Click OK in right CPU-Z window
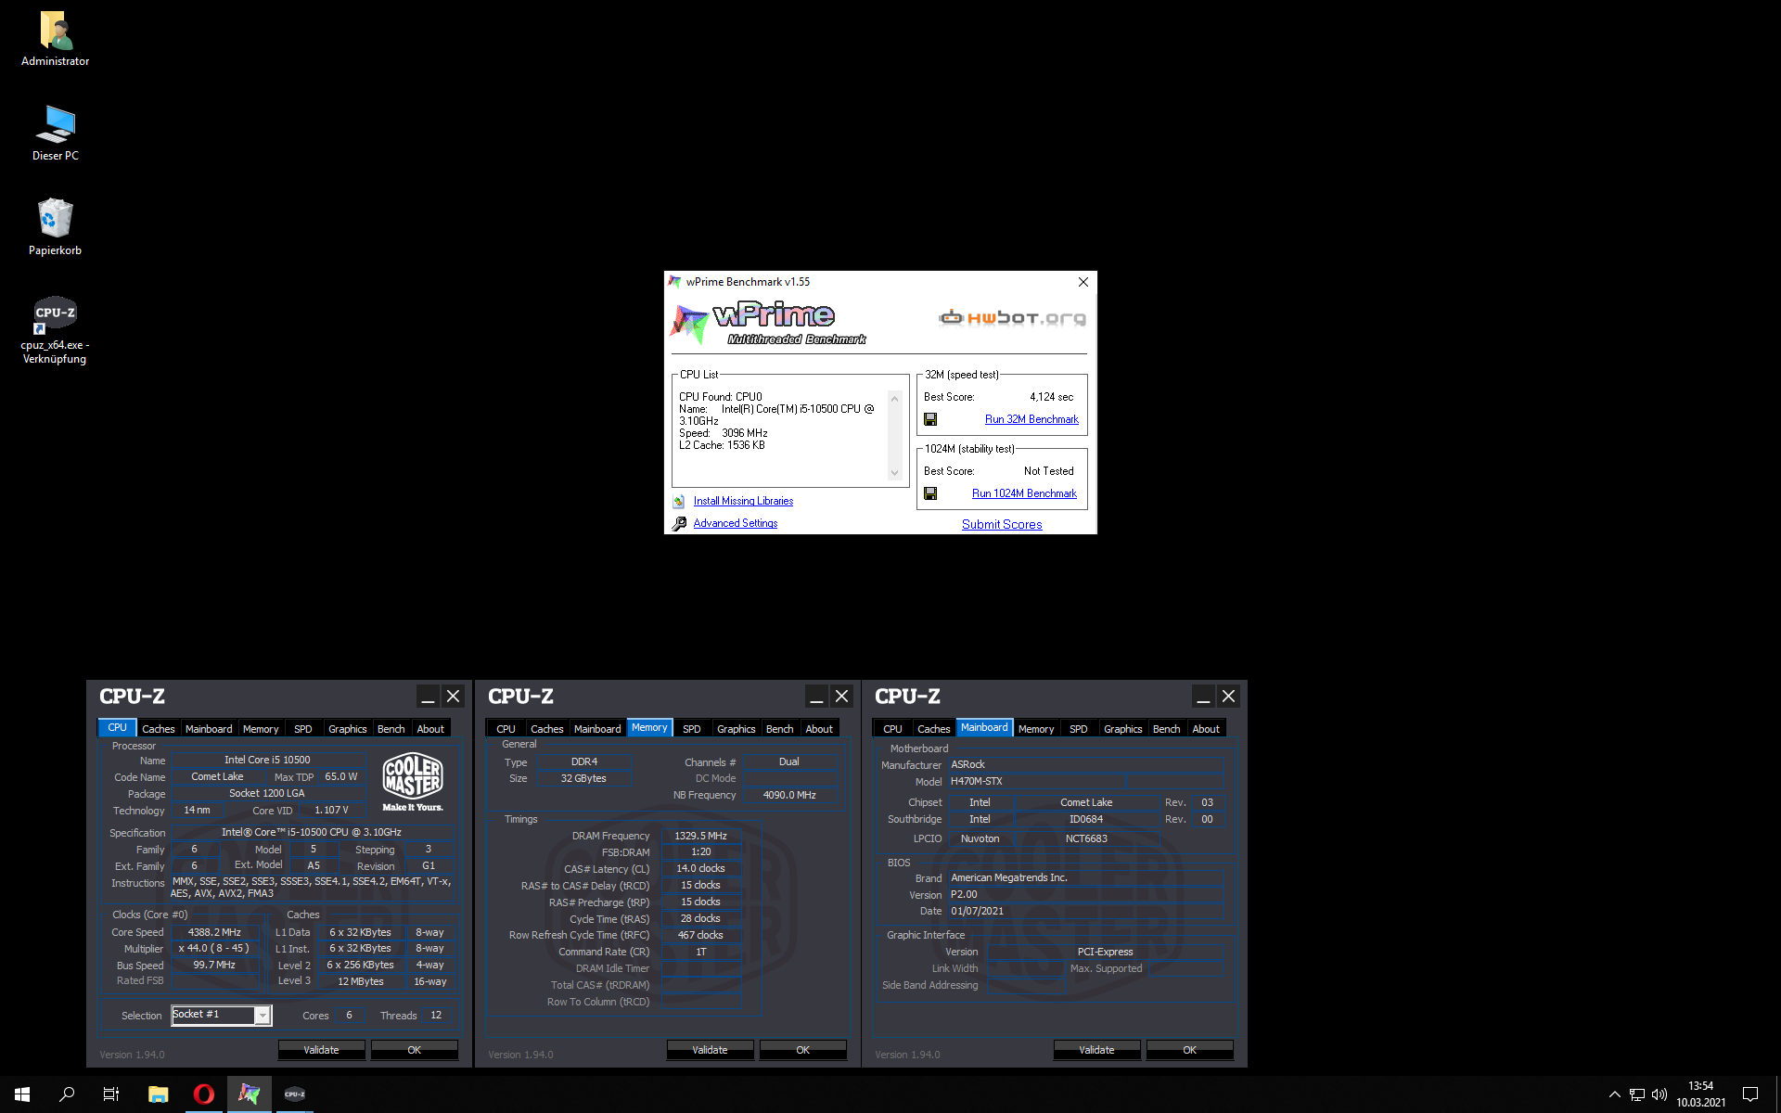1781x1113 pixels. (x=1189, y=1050)
